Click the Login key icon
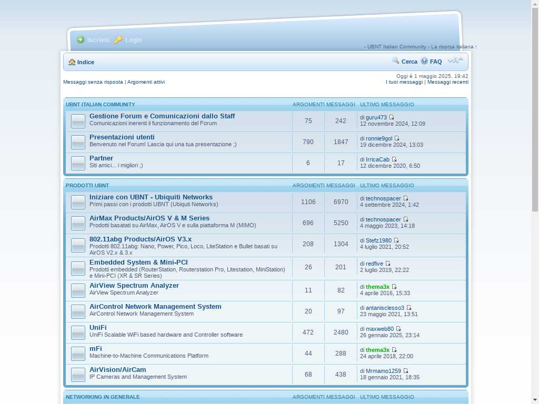Viewport: 539px width, 404px height. (x=118, y=39)
